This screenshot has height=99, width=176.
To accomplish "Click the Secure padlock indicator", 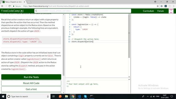I will click(x=16, y=6).
